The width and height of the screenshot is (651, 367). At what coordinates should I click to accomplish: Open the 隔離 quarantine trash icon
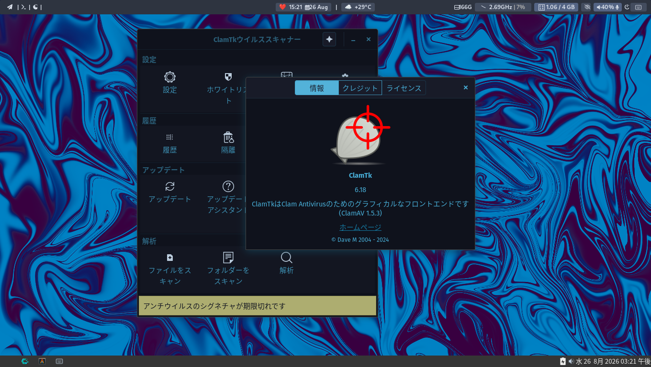coord(228,137)
